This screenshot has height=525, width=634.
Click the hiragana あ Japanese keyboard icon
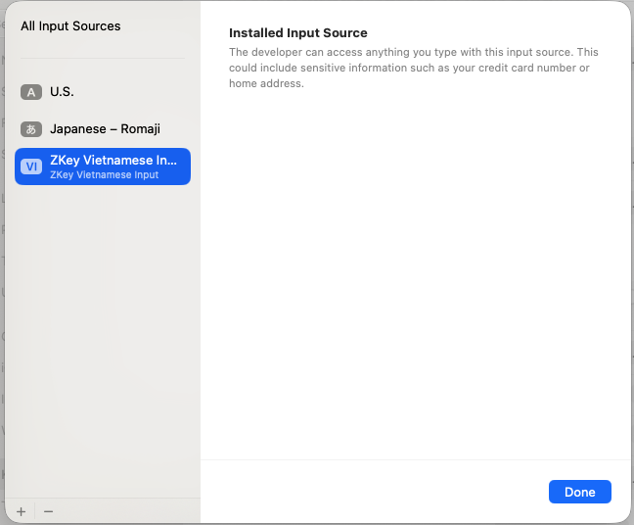pos(31,129)
